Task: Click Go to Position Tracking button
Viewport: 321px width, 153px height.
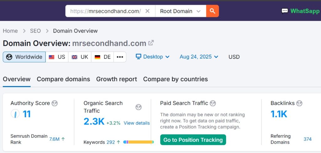Action: point(193,140)
